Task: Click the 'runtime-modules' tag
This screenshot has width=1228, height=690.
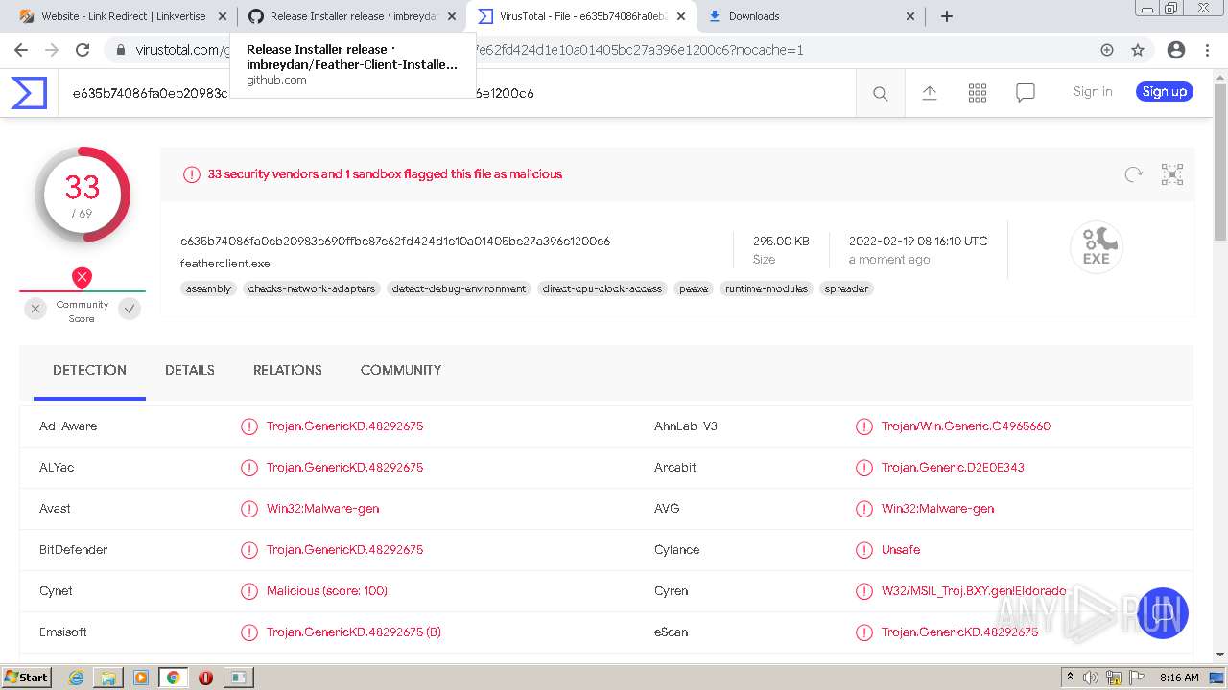Action: 767,288
